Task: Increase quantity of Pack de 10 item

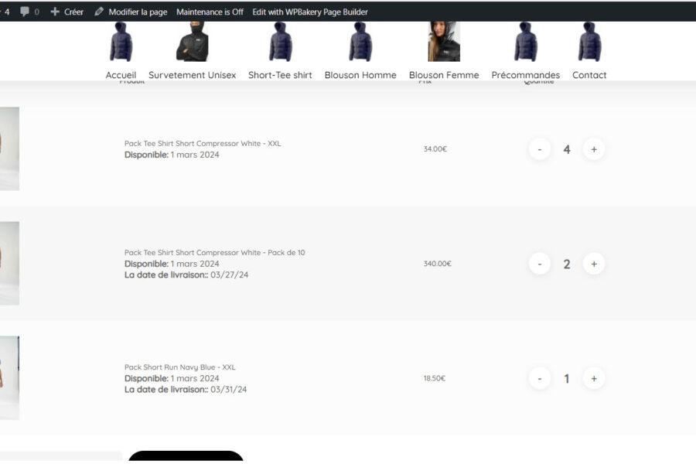Action: click(x=594, y=264)
